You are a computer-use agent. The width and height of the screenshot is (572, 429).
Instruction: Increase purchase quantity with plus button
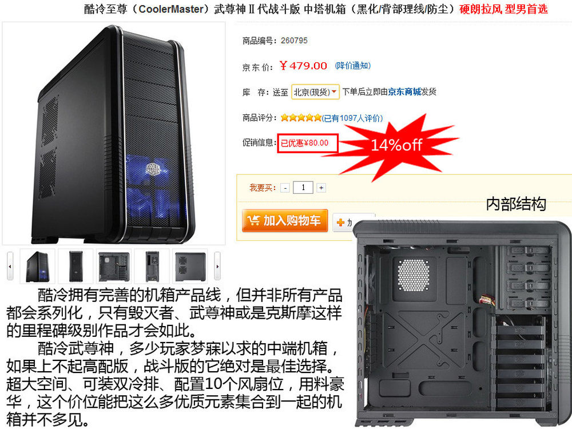pos(321,188)
